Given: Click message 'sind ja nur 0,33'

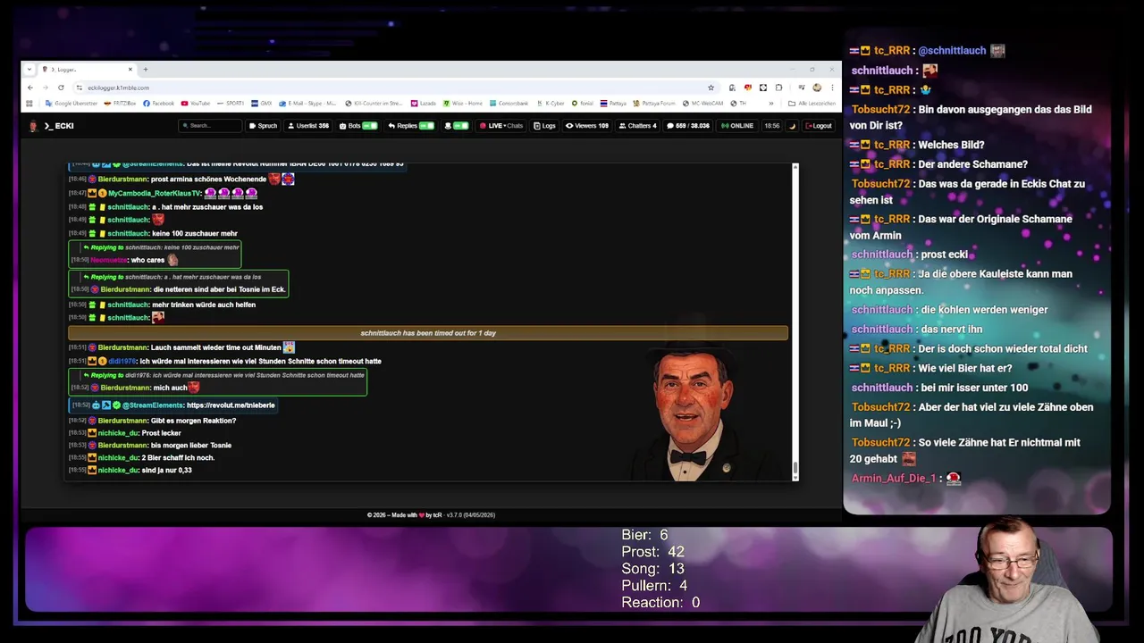Looking at the screenshot, I should tap(166, 470).
